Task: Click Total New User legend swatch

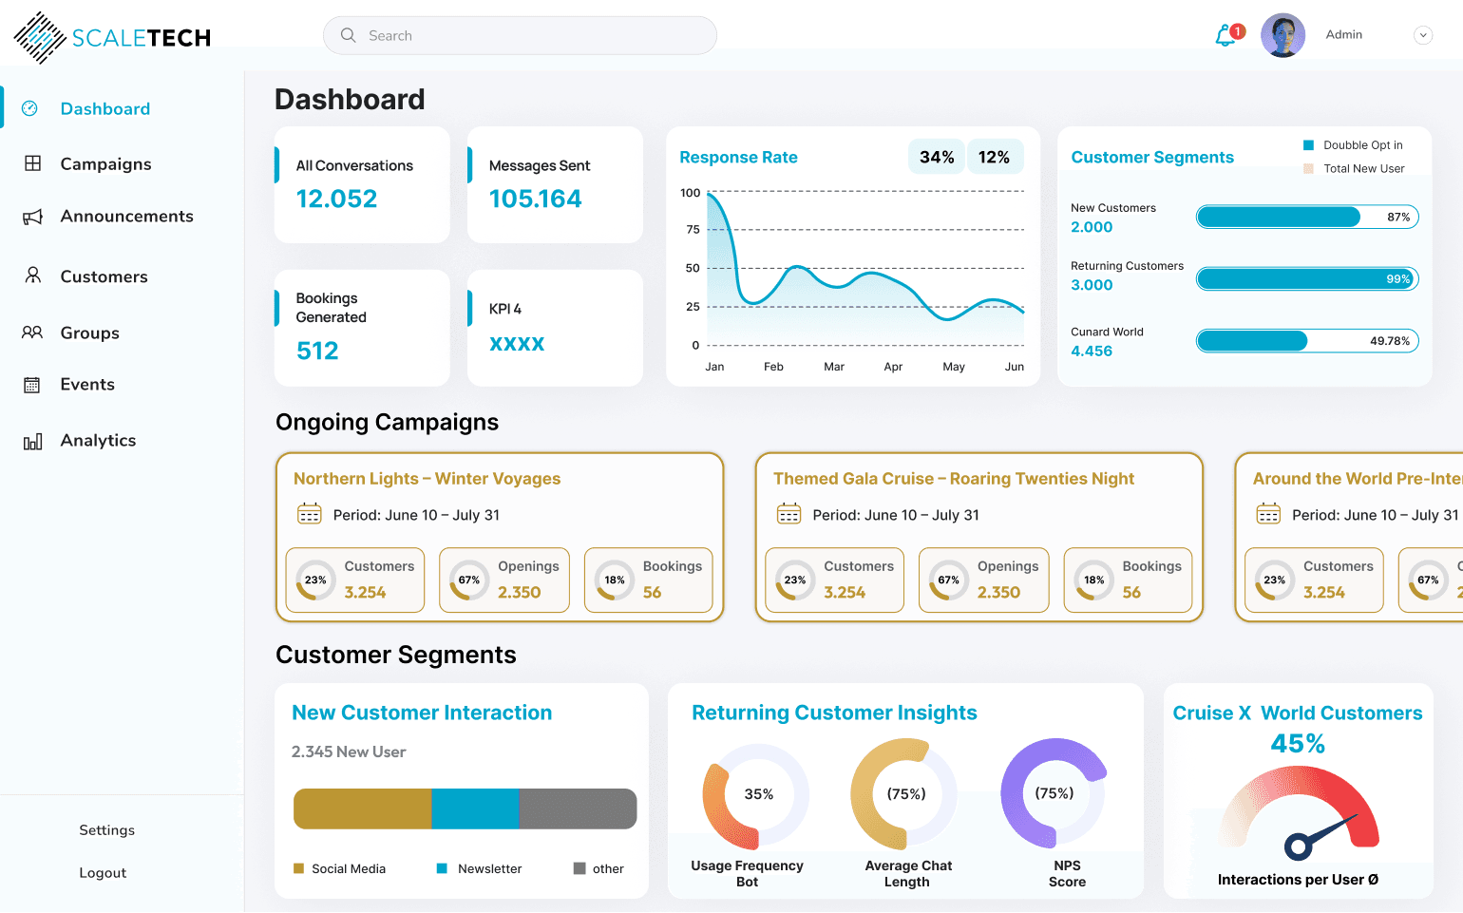Action: click(x=1308, y=169)
